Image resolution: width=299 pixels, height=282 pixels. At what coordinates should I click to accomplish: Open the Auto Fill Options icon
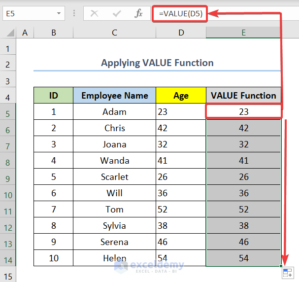288,273
